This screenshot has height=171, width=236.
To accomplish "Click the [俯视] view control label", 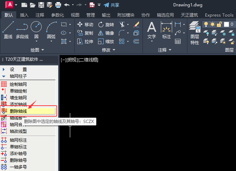I will point(72,60).
